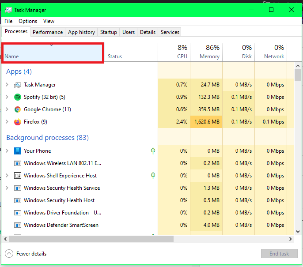Viewport: 303px width, 267px height.
Task: Expand the Task Manager process group
Action: click(x=7, y=85)
